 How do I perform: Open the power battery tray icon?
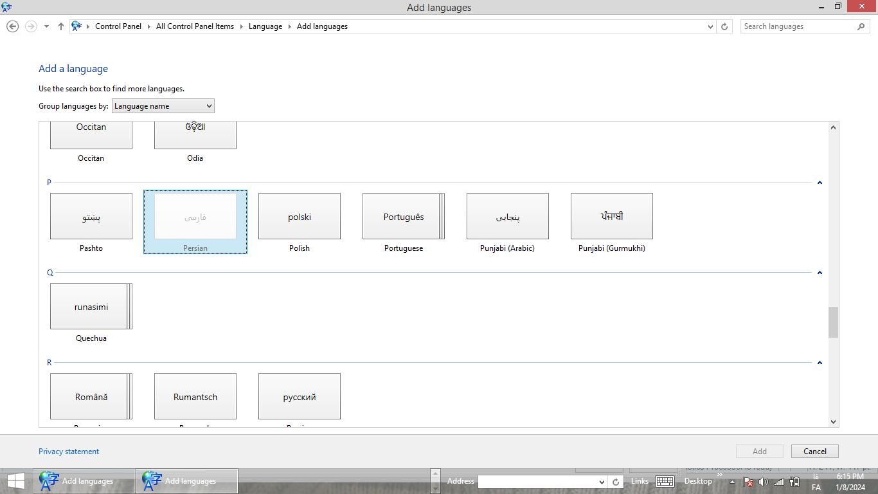point(794,482)
